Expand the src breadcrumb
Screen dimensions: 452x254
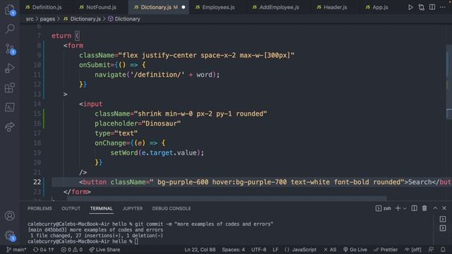click(x=30, y=19)
